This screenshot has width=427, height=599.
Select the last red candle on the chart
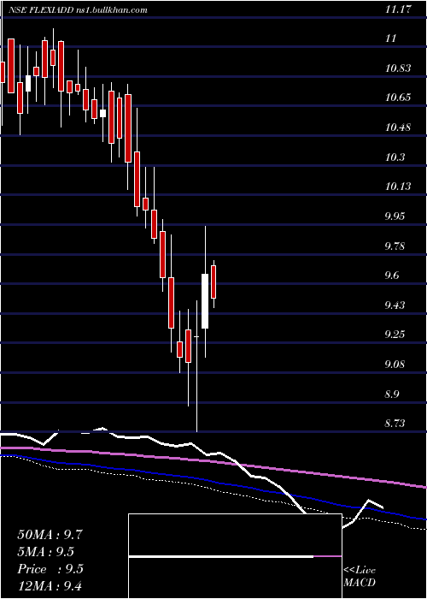[213, 282]
